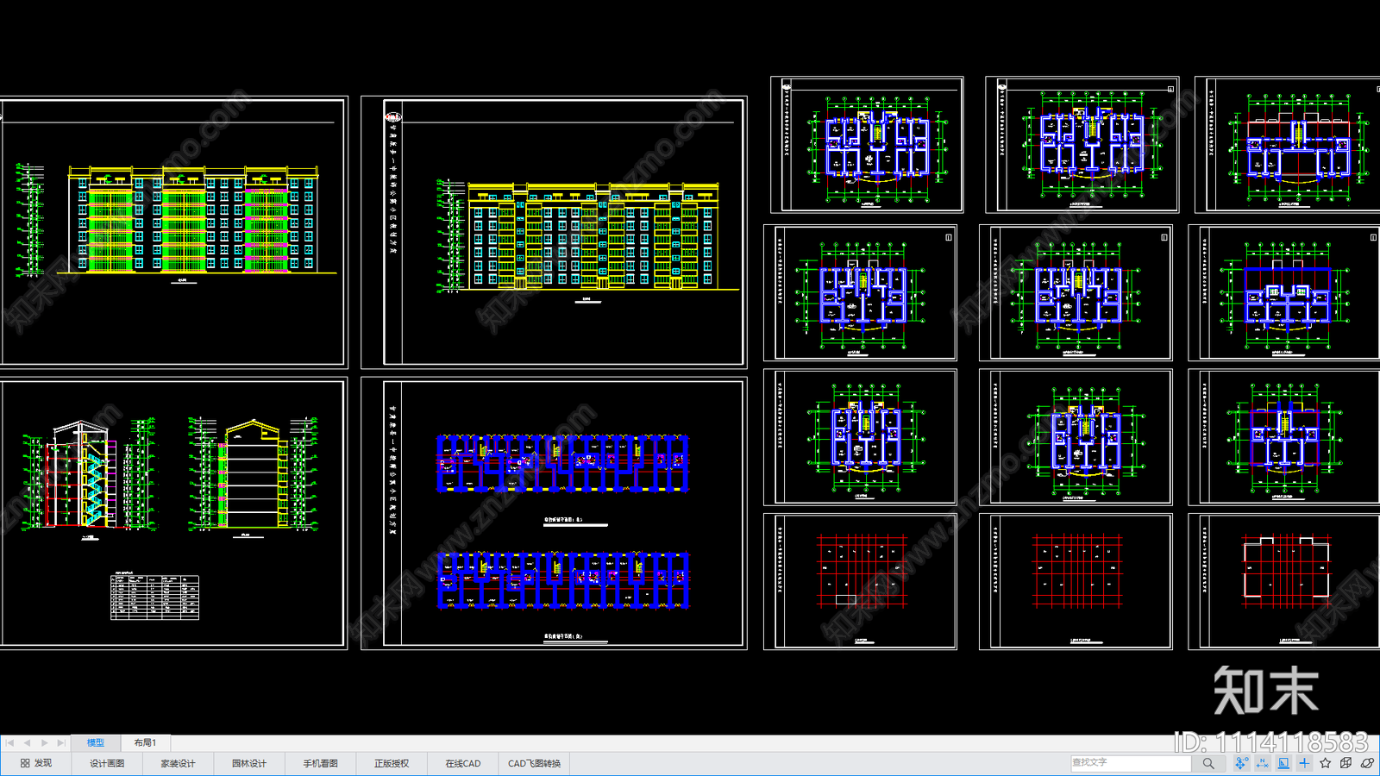Select top-row first unit floor plan sheet

[x=867, y=145]
